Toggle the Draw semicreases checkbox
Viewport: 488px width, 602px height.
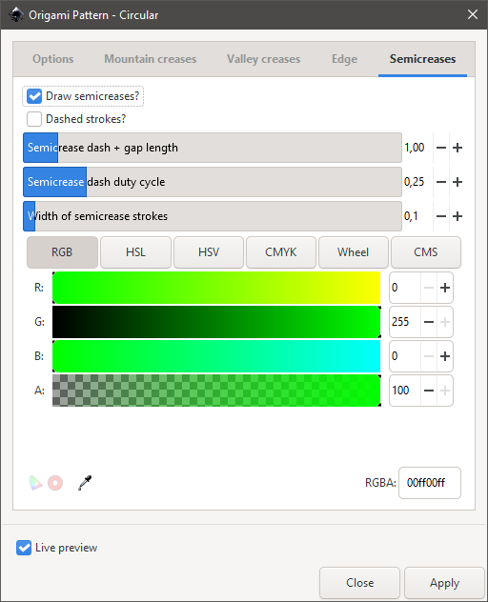(x=34, y=96)
